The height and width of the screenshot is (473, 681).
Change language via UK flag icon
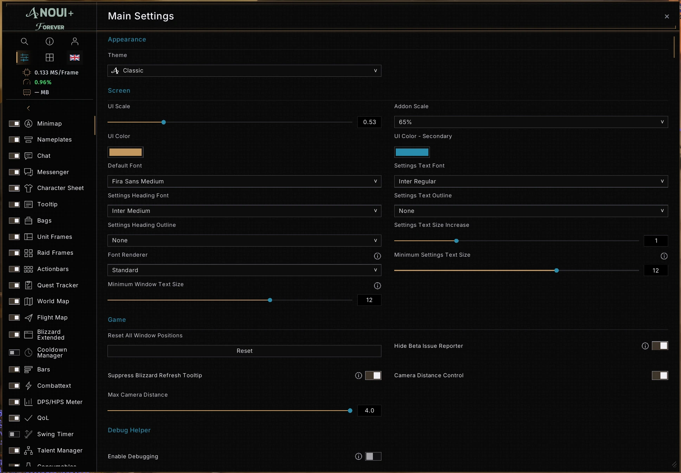[75, 57]
